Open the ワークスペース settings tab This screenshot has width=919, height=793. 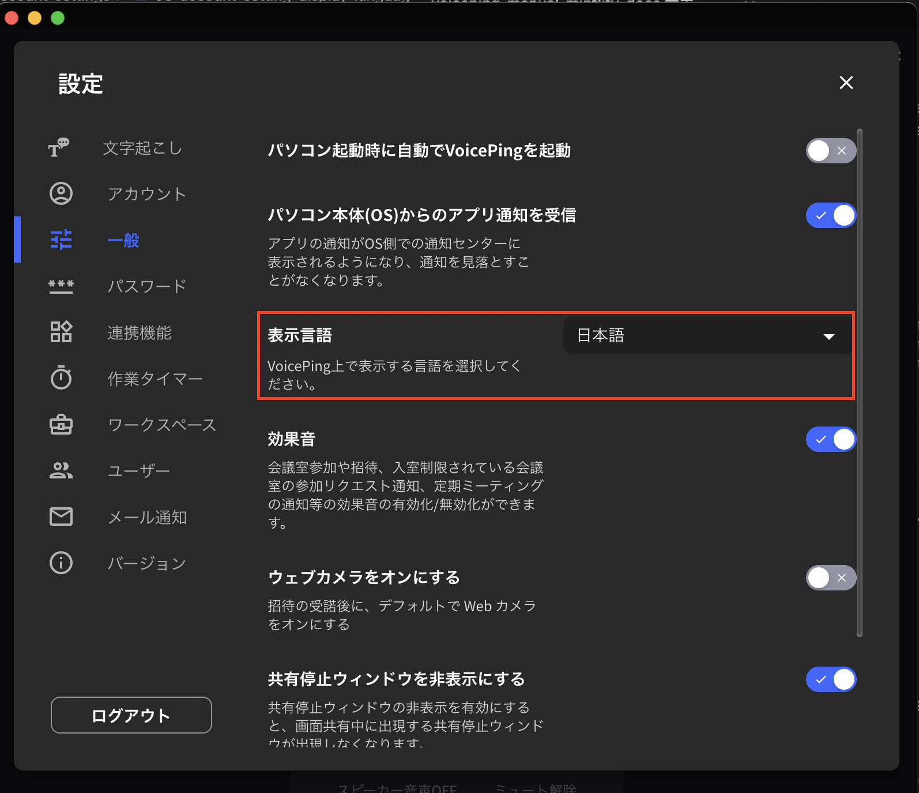click(x=162, y=425)
